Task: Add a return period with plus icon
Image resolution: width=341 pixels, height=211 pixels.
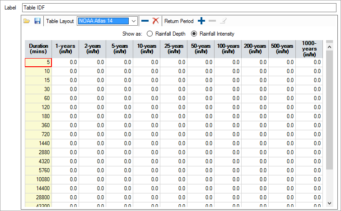Action: [201, 21]
